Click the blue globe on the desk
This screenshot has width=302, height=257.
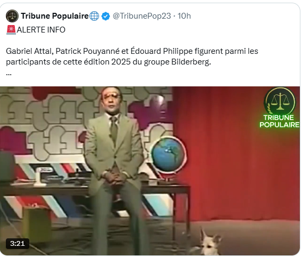point(168,154)
